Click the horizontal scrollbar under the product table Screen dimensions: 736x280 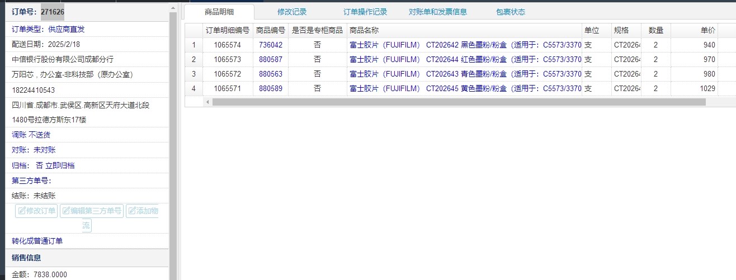pyautogui.click(x=459, y=102)
